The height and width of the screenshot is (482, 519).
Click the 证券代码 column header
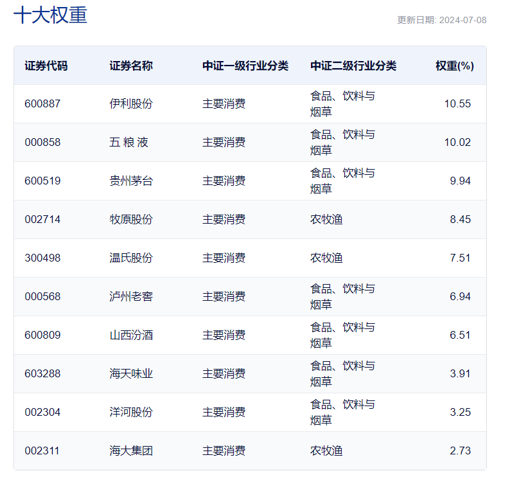click(x=46, y=66)
